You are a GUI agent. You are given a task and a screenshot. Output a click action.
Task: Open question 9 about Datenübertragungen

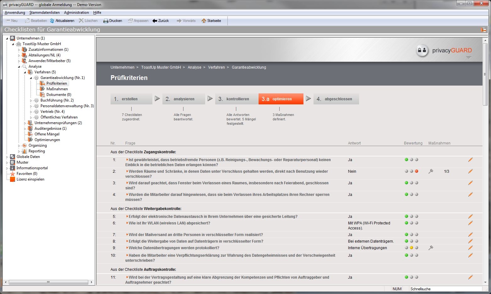point(174,248)
